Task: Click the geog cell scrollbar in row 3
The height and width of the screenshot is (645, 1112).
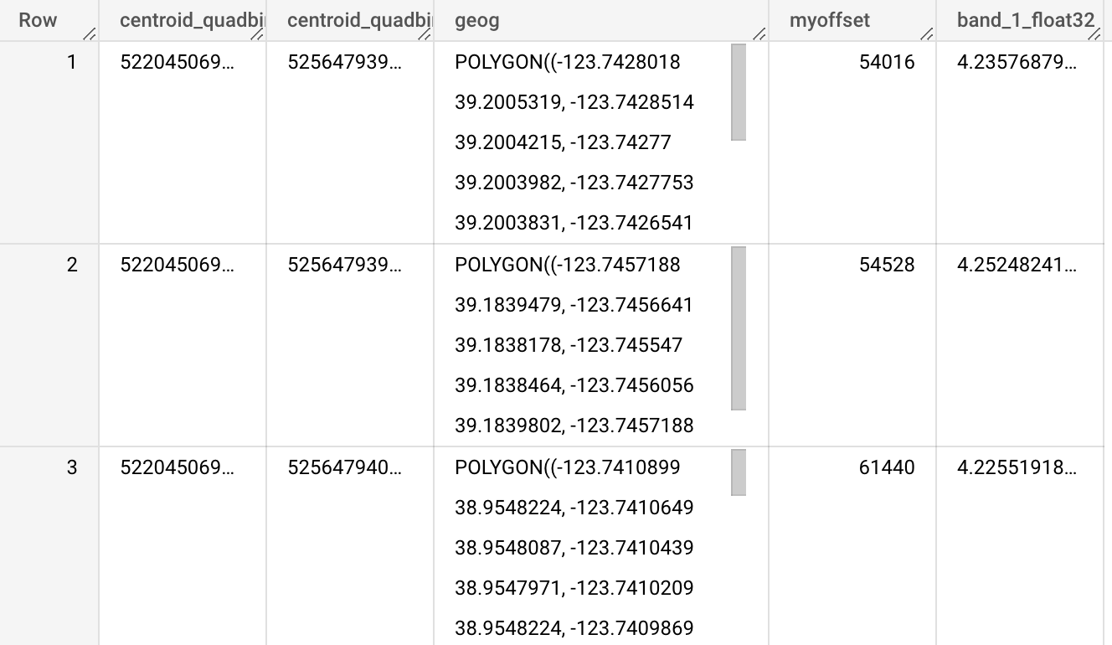Action: click(738, 472)
